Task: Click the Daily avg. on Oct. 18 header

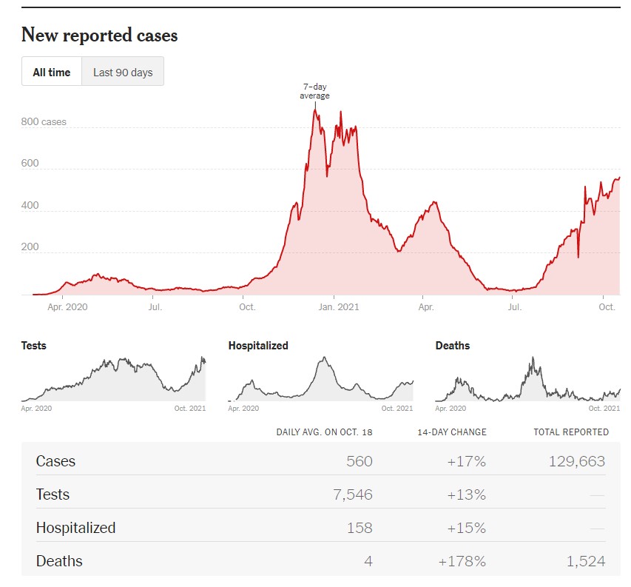Action: pos(324,432)
